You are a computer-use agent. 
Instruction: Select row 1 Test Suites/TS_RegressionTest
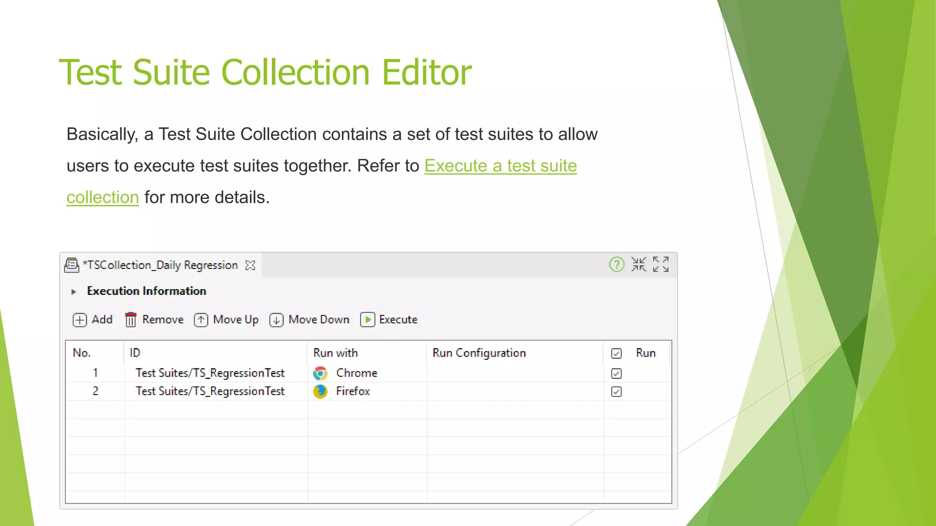(210, 373)
